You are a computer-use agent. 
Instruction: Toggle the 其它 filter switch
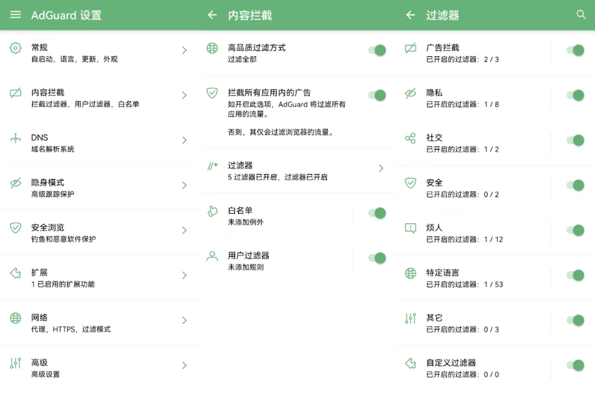[x=575, y=320]
